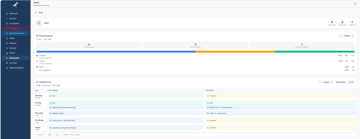Select Medewerkers in the sidebar

click(15, 58)
